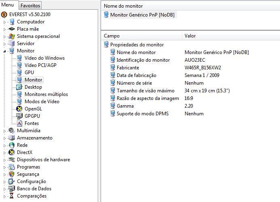Screen dimensions: 280x202
Task: Click the Computador computer icon
Action: pyautogui.click(x=12, y=22)
